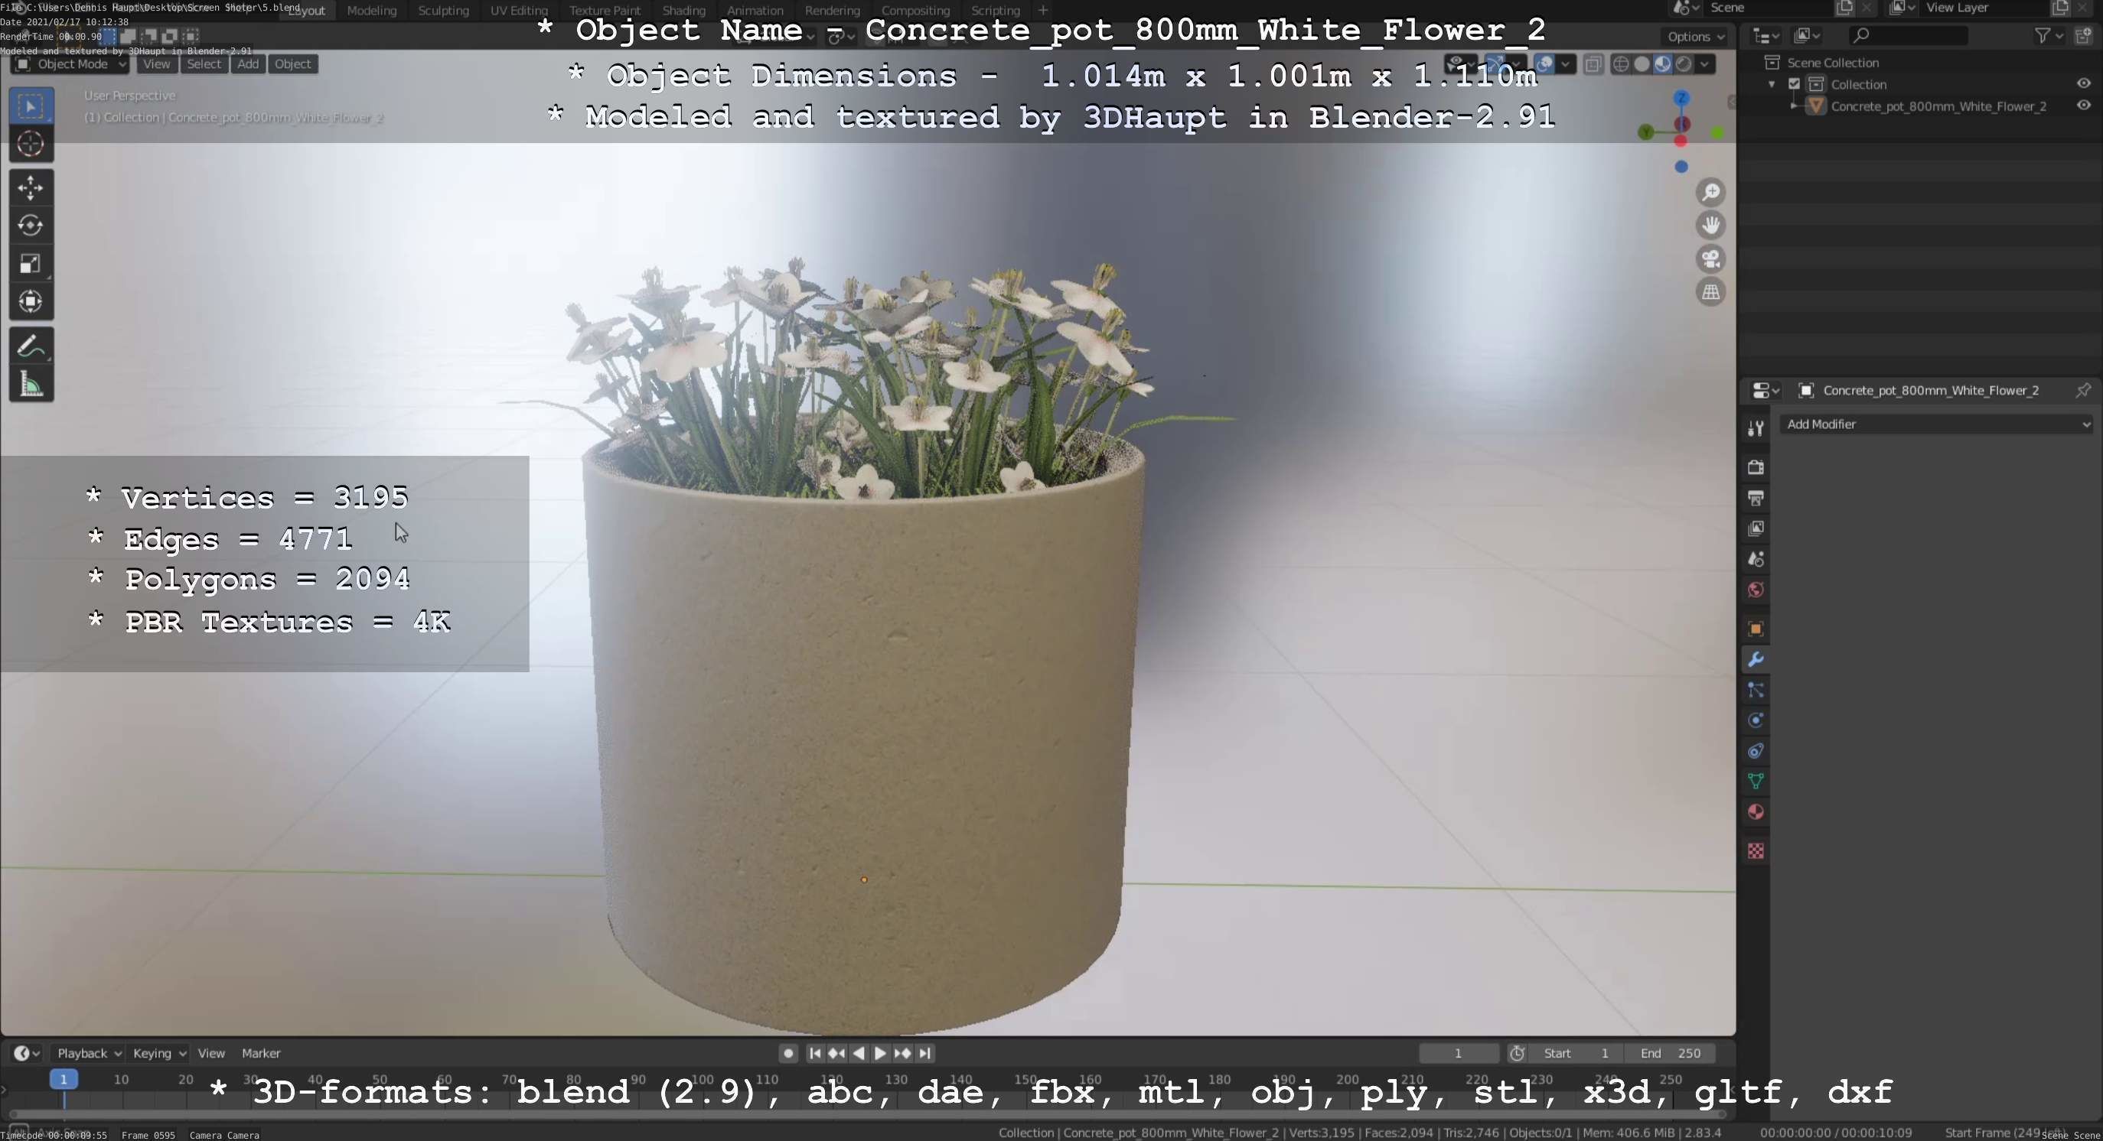The width and height of the screenshot is (2103, 1141).
Task: Open Object Data mesh properties tab
Action: point(1756,782)
